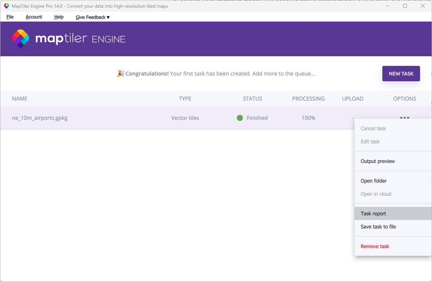Click the red Remove task option
The width and height of the screenshot is (432, 282).
[x=375, y=246]
